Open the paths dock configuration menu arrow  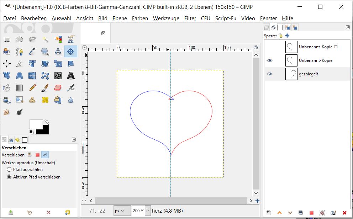[348, 27]
